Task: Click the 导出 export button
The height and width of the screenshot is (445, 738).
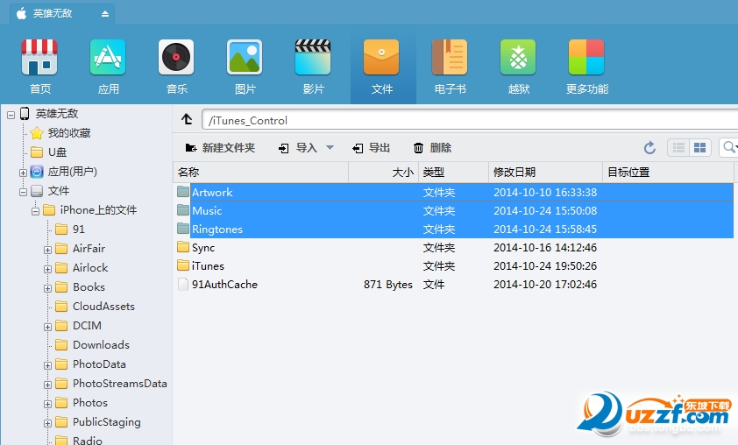Action: (x=372, y=148)
